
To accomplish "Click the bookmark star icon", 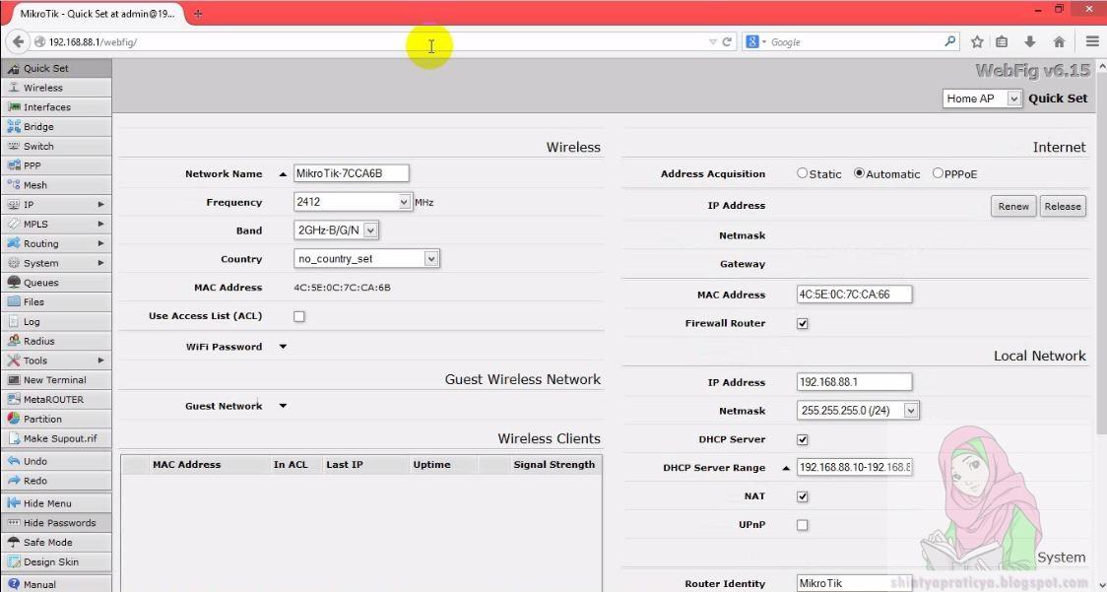I will click(x=977, y=41).
